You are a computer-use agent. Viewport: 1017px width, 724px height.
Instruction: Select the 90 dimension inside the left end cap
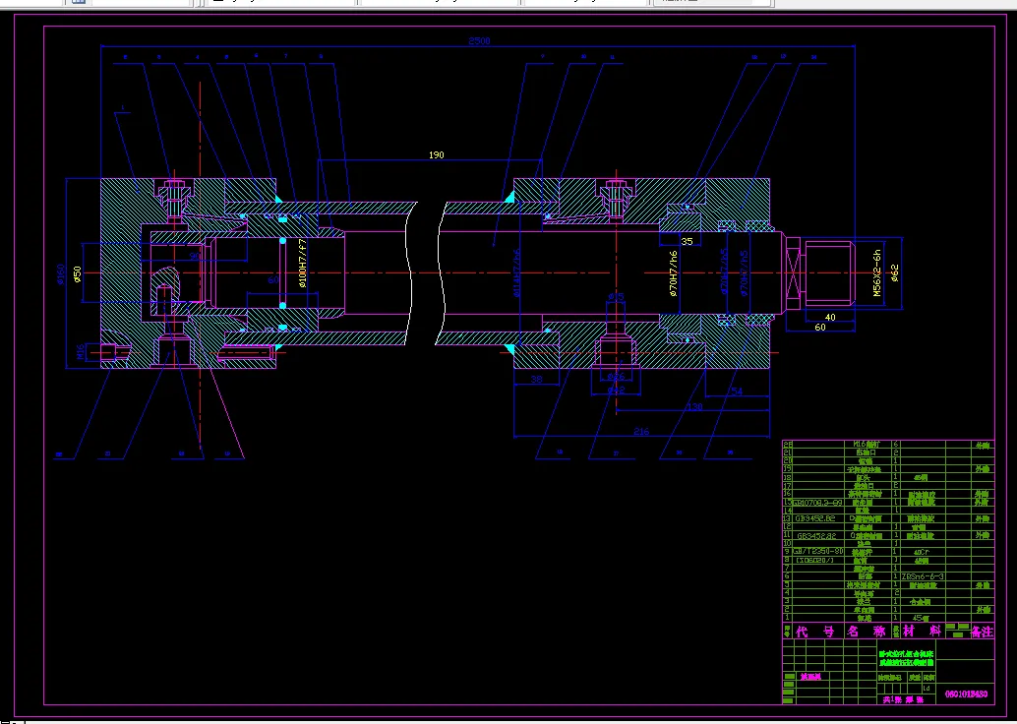195,256
